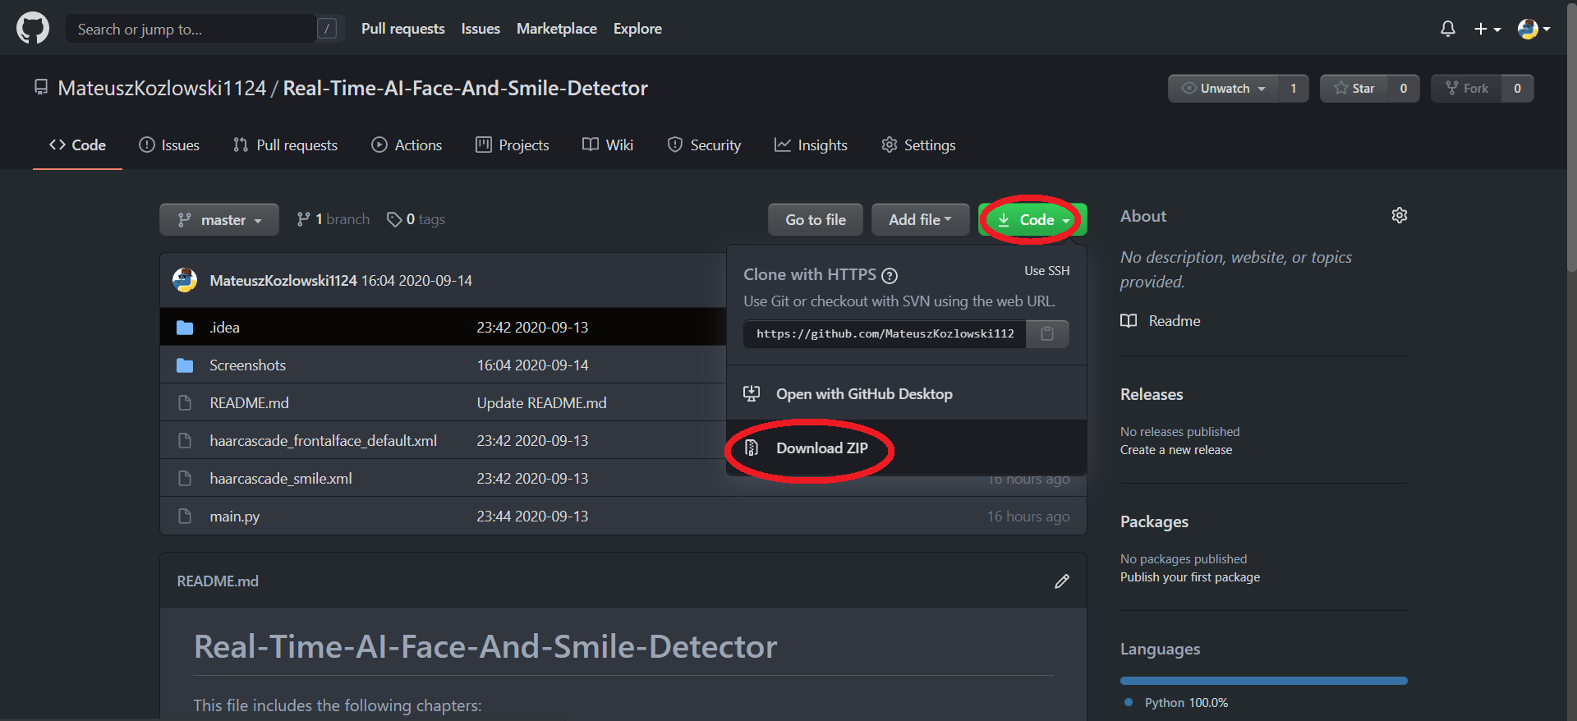Edit README with pencil icon
This screenshot has width=1577, height=721.
1062,581
